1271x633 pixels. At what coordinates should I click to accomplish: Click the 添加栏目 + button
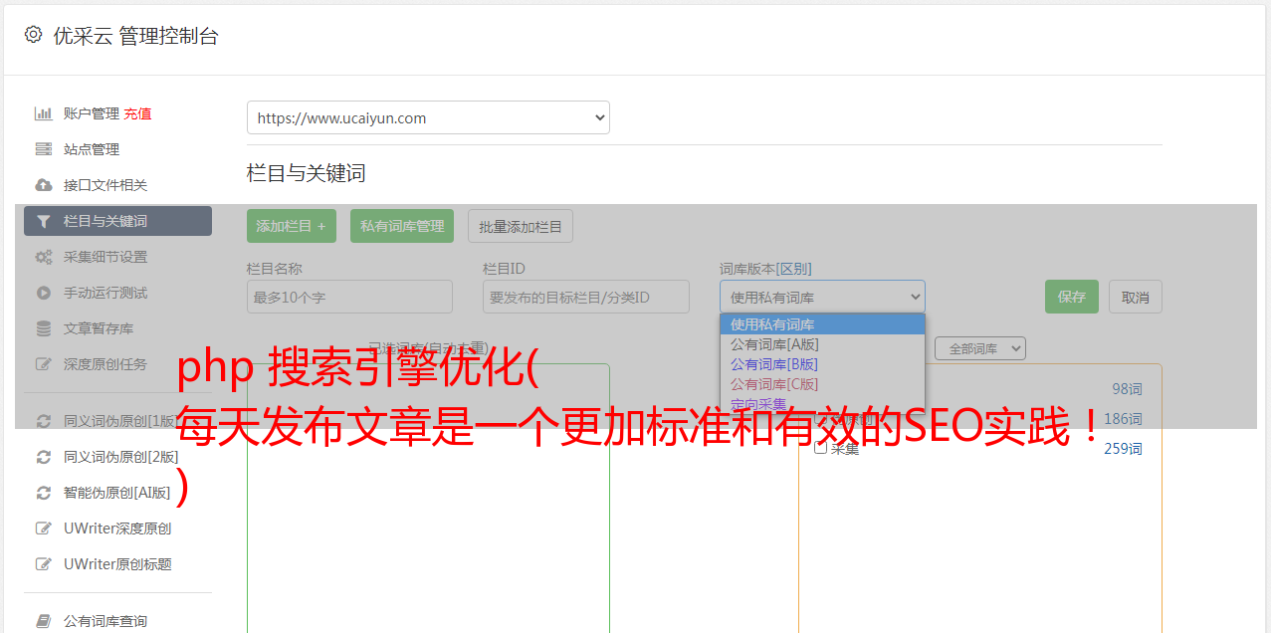click(x=292, y=226)
